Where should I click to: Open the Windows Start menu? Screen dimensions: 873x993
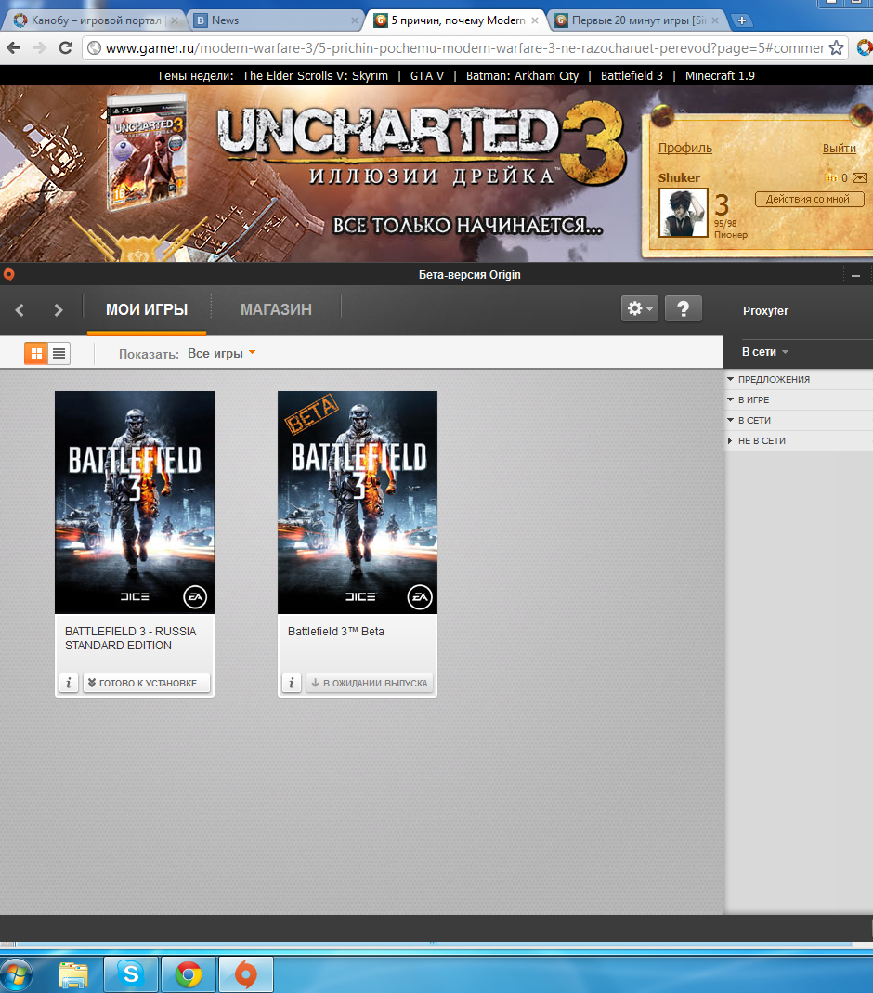(14, 975)
